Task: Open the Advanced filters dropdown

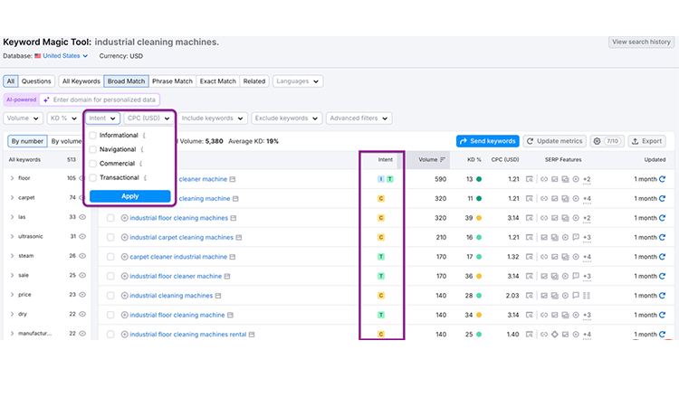Action: [x=359, y=118]
